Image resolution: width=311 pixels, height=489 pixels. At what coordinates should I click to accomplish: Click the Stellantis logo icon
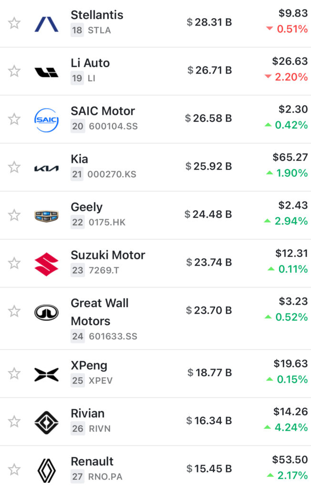(46, 23)
